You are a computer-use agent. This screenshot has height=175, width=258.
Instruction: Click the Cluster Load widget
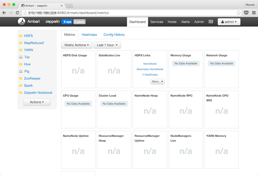click(x=114, y=109)
